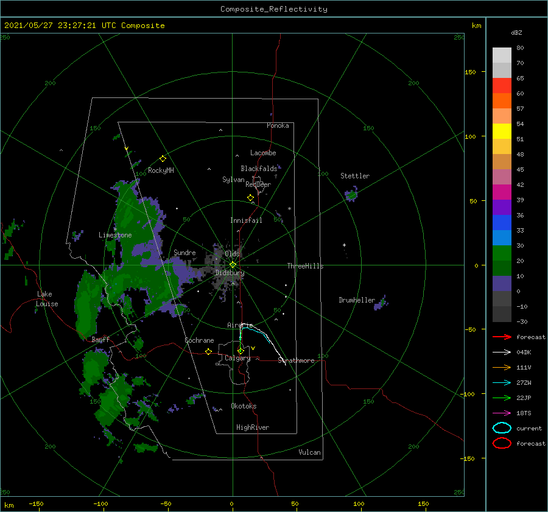The height and width of the screenshot is (512, 548).
Task: Click the Cochrane town label
Action: point(199,340)
